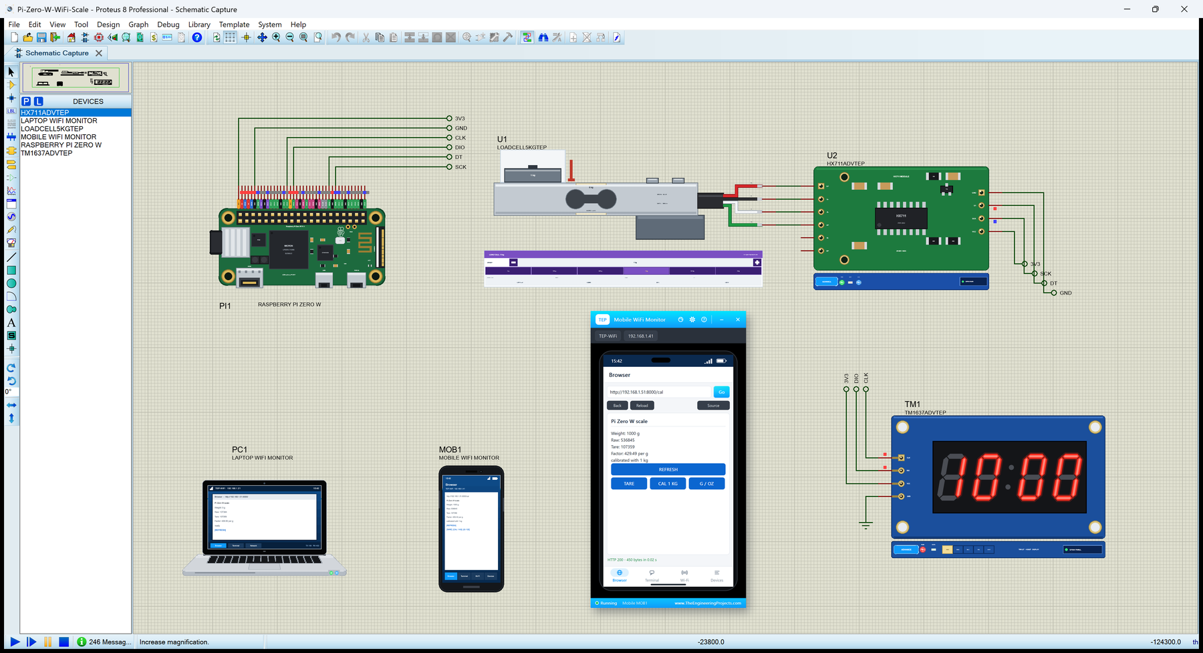Click the Bill of Materials dollar icon
Screen dimensions: 1203x653
point(154,37)
